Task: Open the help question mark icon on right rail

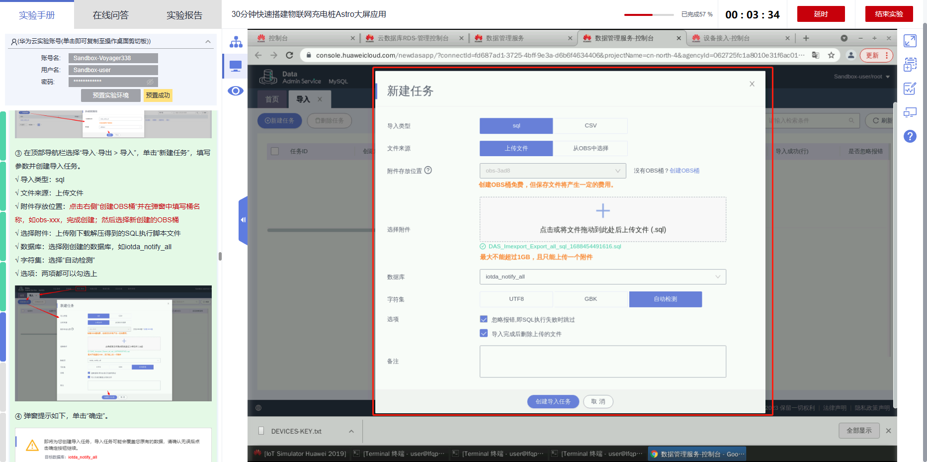Action: point(910,136)
